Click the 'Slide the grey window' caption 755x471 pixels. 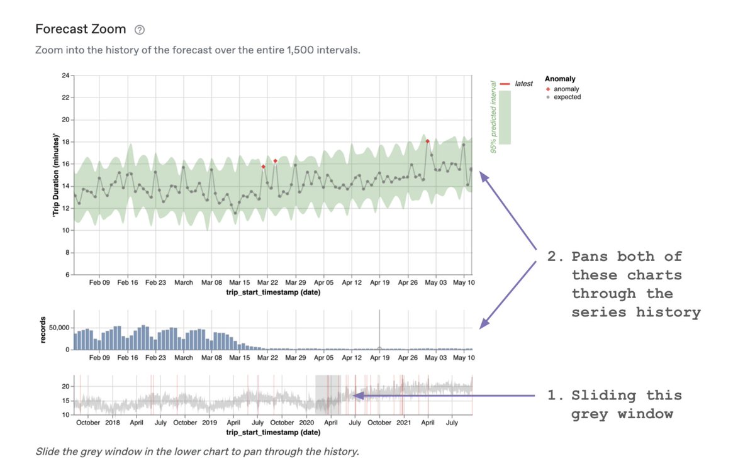pos(197,452)
